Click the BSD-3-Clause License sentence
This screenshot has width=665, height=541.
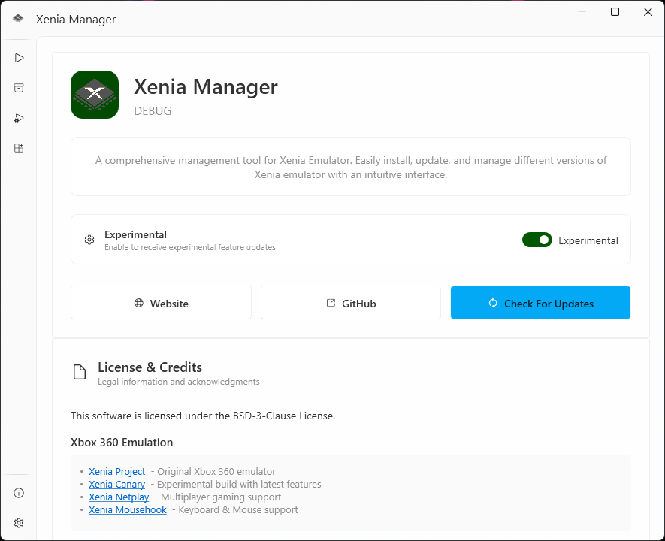tap(203, 416)
